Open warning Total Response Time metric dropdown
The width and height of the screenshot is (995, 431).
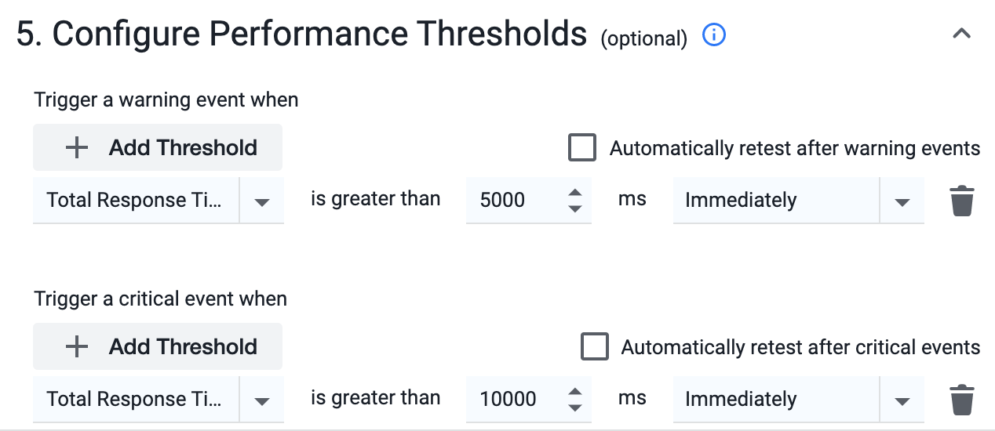pyautogui.click(x=159, y=201)
